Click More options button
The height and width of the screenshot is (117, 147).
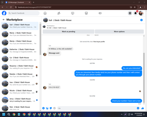(119, 32)
